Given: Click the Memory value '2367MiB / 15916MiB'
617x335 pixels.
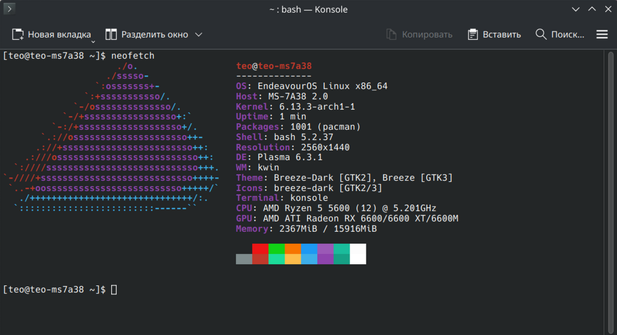Looking at the screenshot, I should tap(328, 228).
